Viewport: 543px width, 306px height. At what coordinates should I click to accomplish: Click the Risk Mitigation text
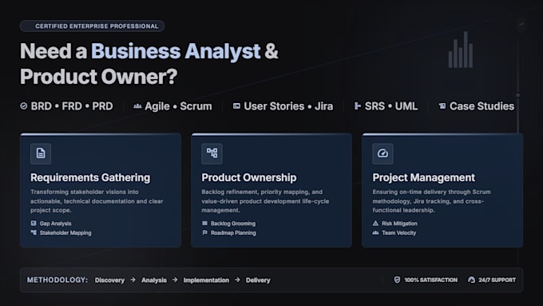click(399, 224)
